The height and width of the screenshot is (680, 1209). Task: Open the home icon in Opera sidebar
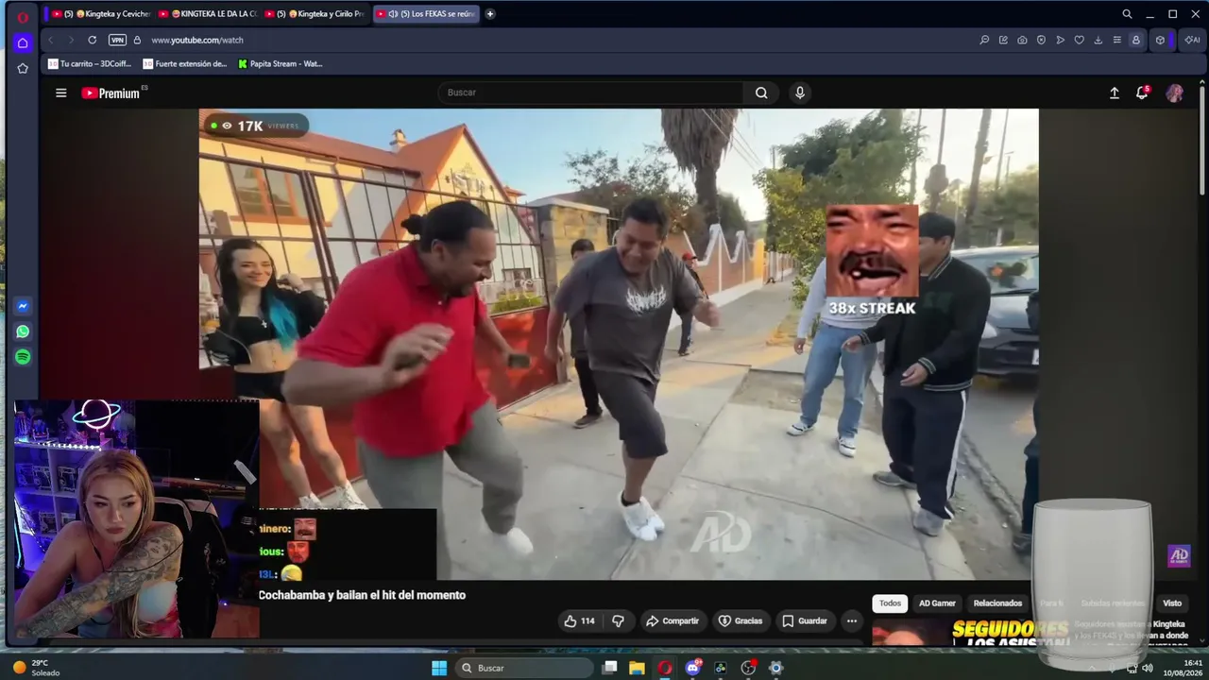point(23,42)
